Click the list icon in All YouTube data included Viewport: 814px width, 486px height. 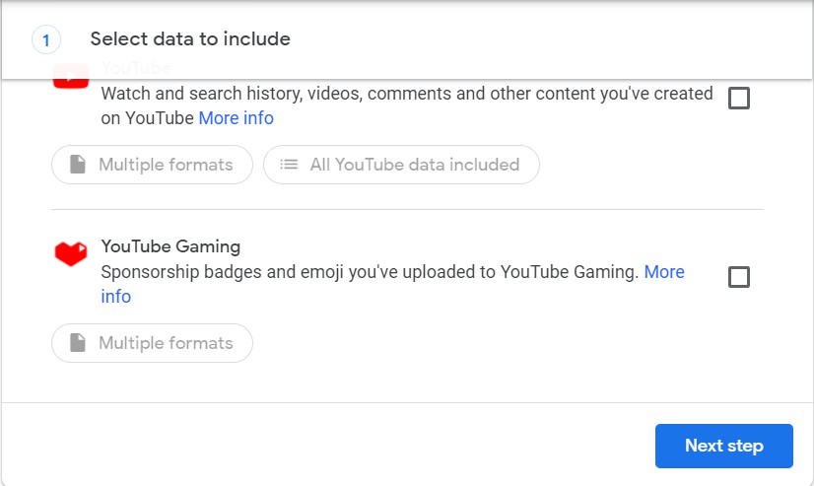pos(289,165)
